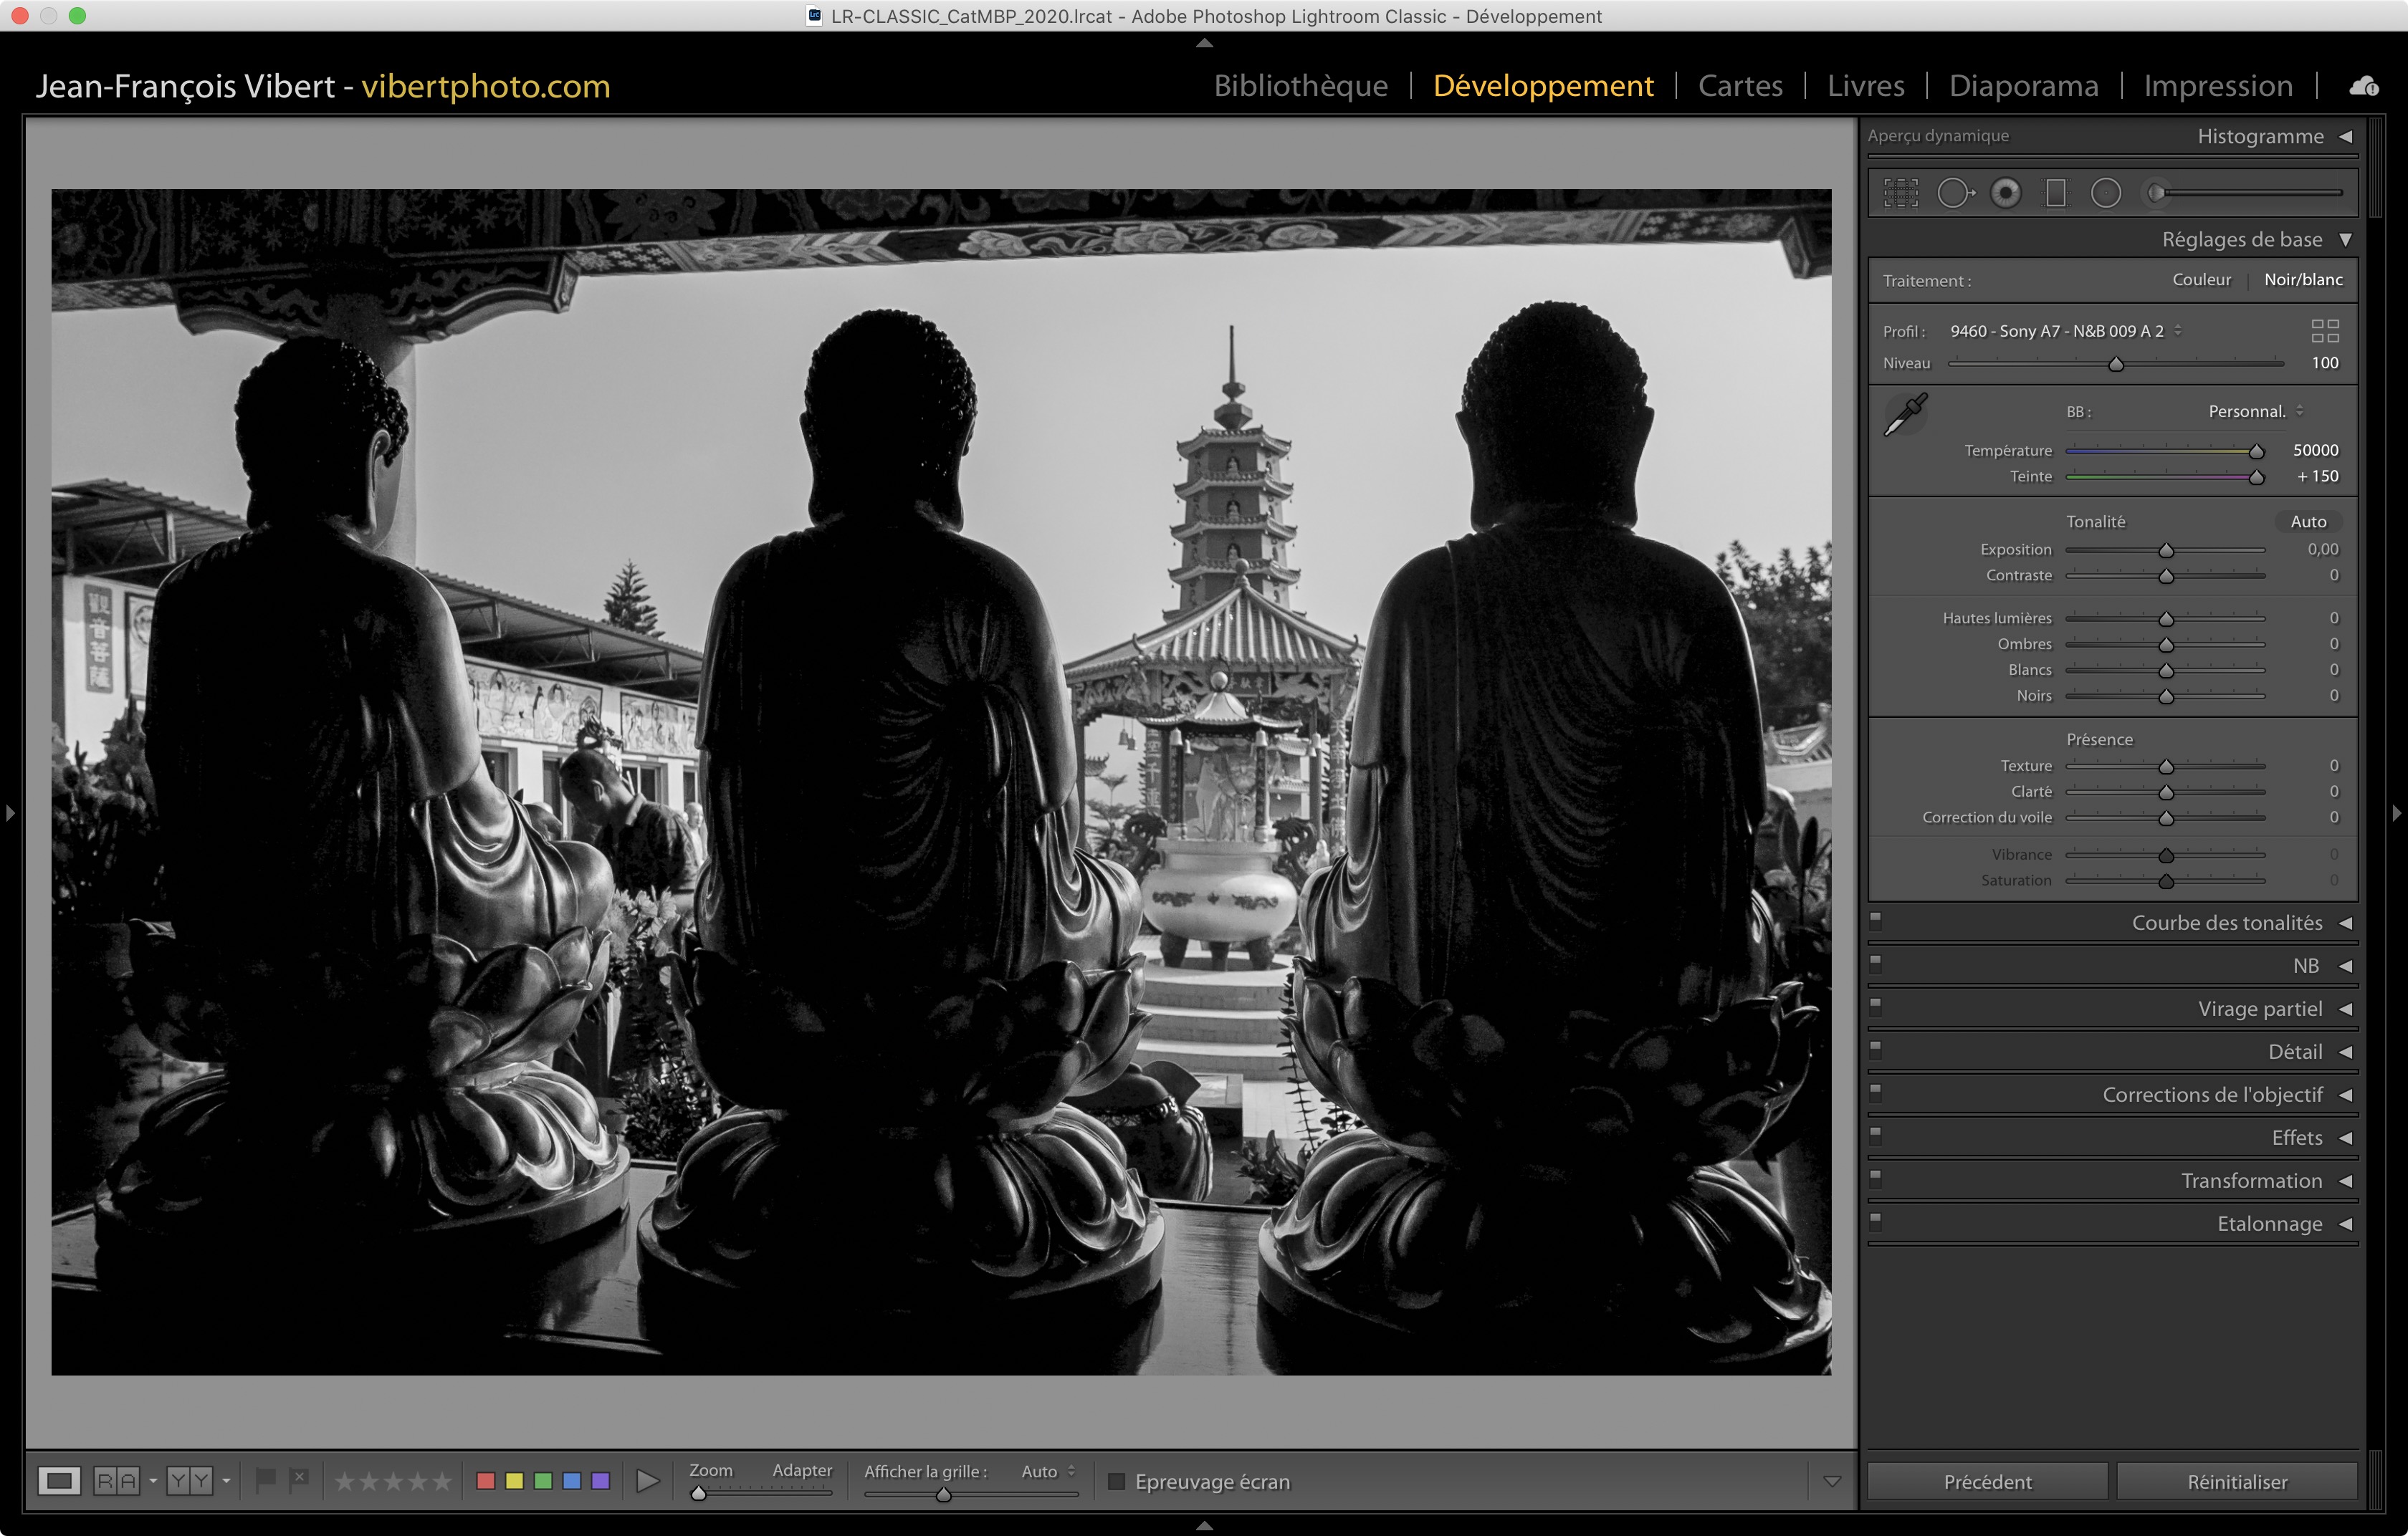Pick the white balance eyedropper tool
Viewport: 2408px width, 1536px height.
tap(1905, 415)
